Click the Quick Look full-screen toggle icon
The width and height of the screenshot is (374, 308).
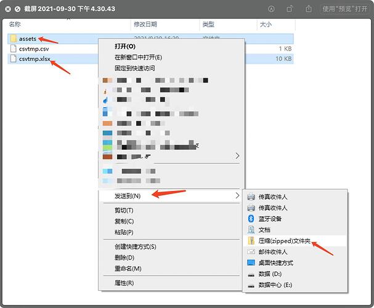18,9
